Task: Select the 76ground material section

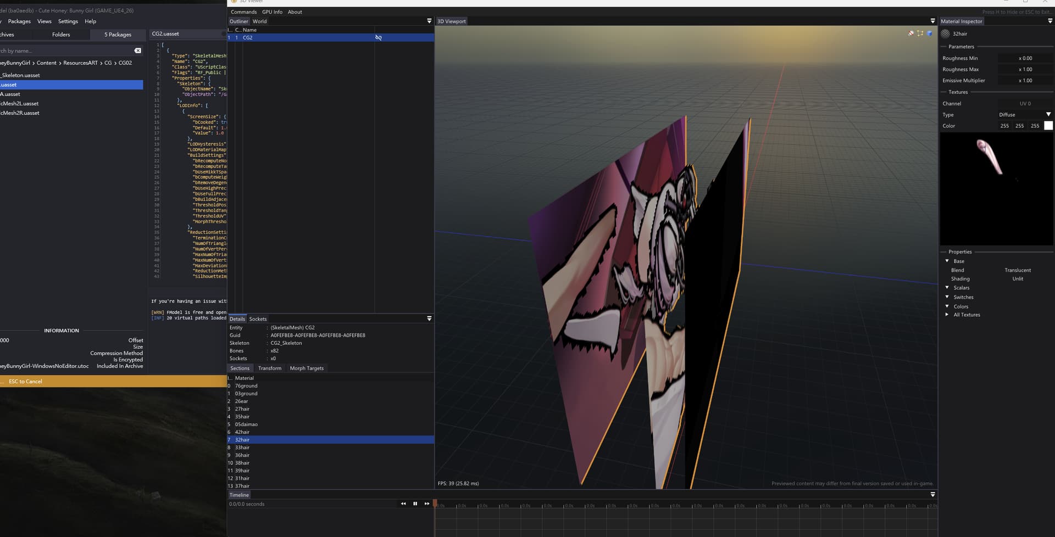Action: [x=330, y=386]
